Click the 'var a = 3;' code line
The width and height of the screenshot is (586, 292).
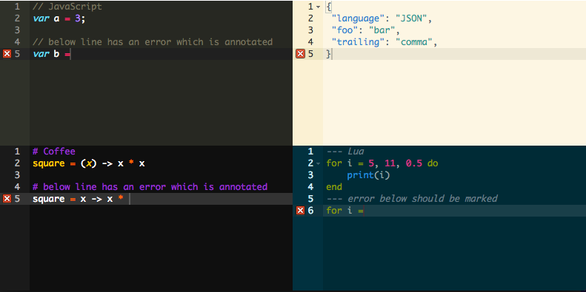[x=59, y=18]
